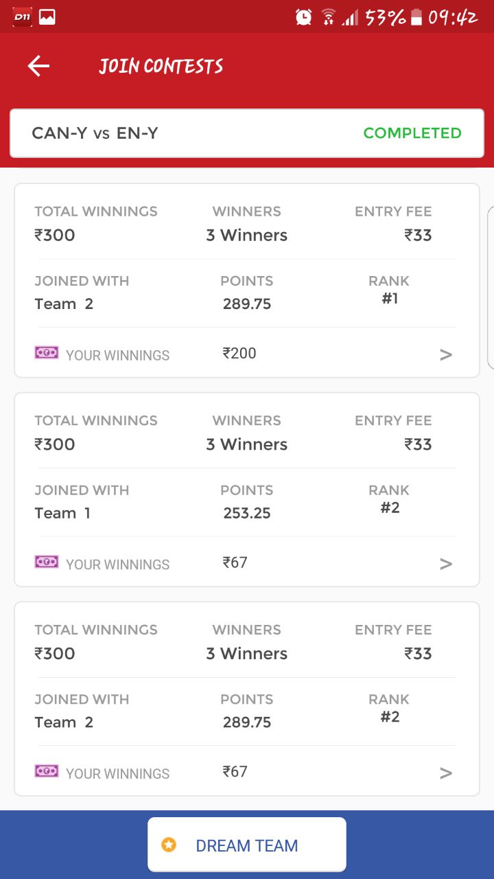The height and width of the screenshot is (879, 494).
Task: Tap the back arrow in header
Action: click(38, 66)
